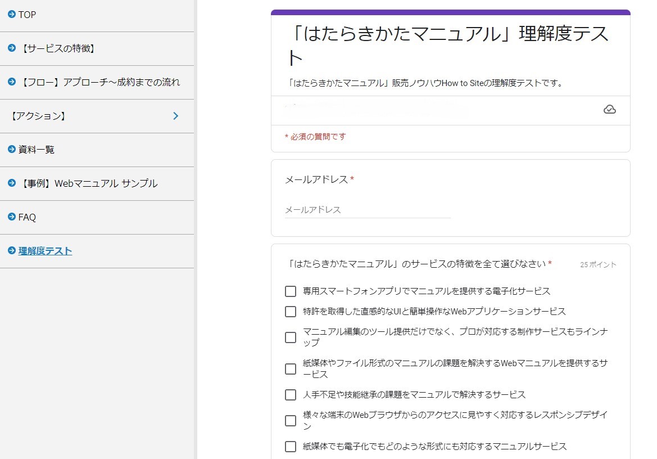Open the FAQ sidebar link
This screenshot has width=657, height=459.
pyautogui.click(x=27, y=217)
